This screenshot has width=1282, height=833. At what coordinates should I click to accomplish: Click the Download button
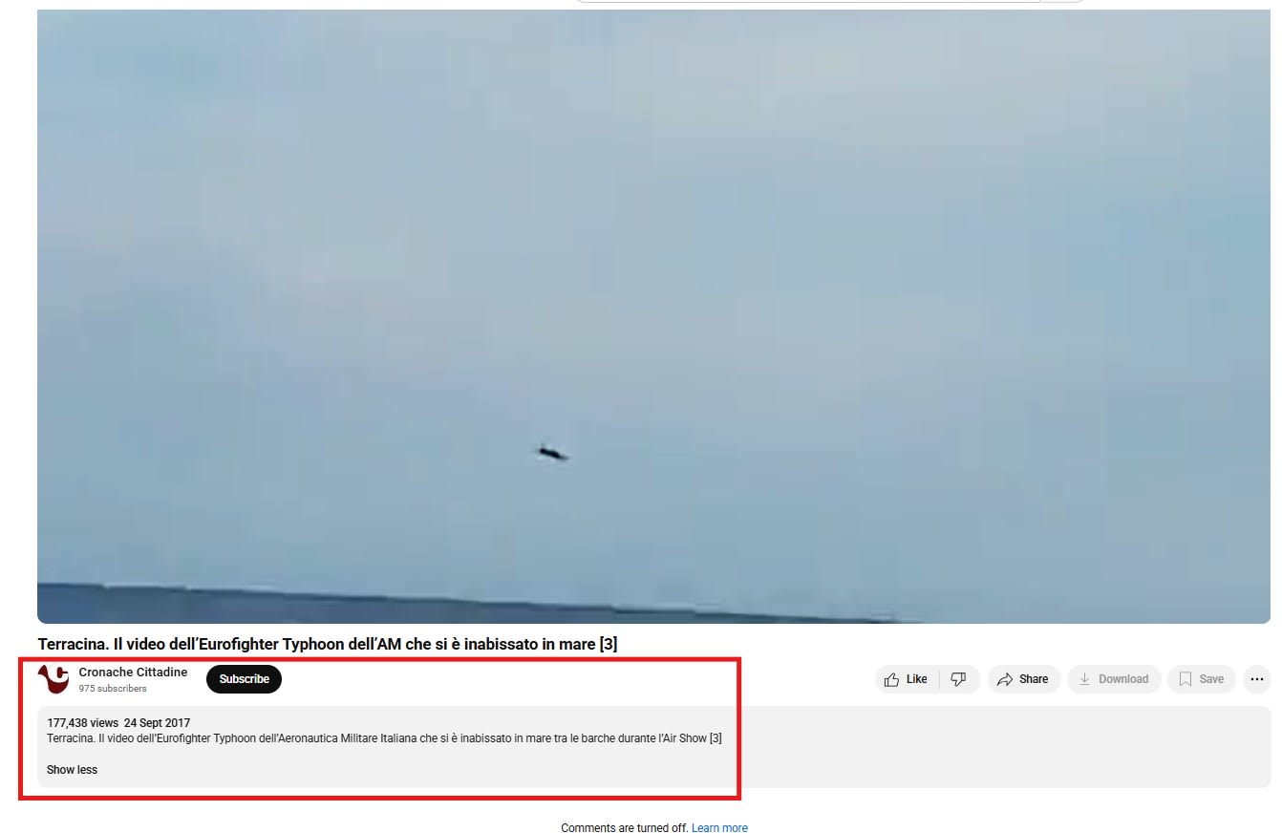coord(1114,679)
